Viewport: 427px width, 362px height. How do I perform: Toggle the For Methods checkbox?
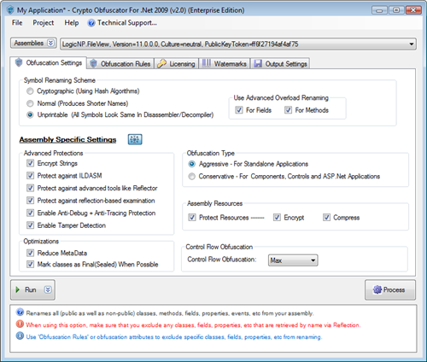tap(288, 110)
